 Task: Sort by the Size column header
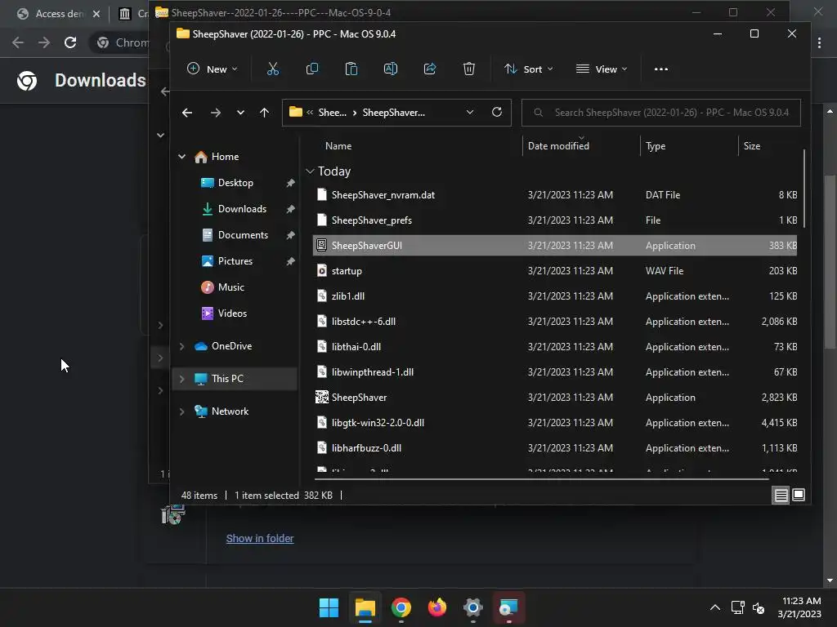[752, 146]
